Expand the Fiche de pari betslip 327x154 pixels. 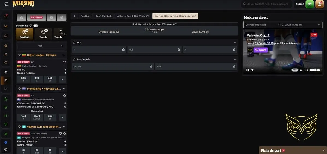[293, 150]
